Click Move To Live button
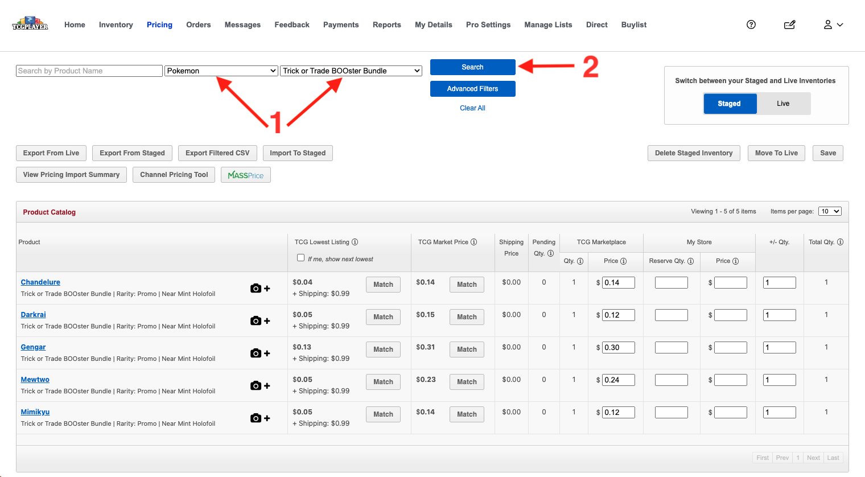Viewport: 865px width, 477px height. click(776, 153)
